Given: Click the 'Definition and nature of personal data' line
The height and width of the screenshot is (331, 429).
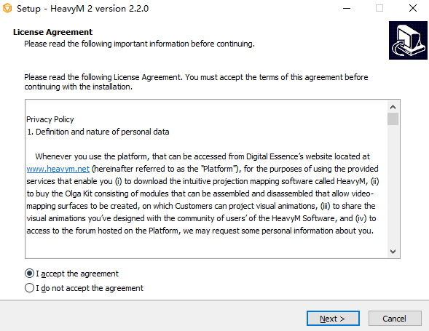Looking at the screenshot, I should 98,132.
